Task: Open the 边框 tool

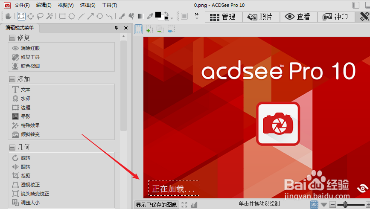Action: (21, 107)
